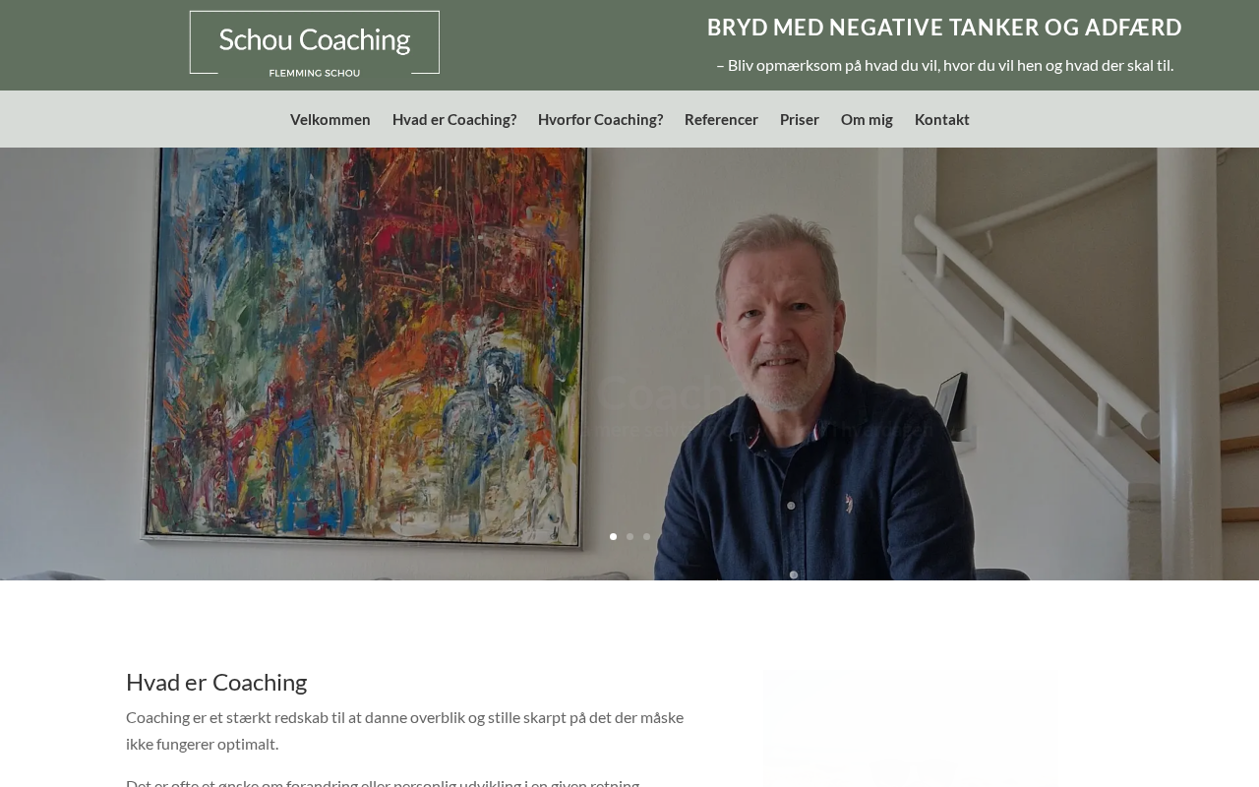The width and height of the screenshot is (1259, 787).
Task: Click the paragraph starting Coaching er et stærkt redskab
Action: pyautogui.click(x=405, y=730)
